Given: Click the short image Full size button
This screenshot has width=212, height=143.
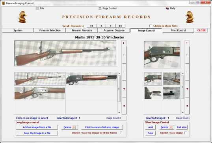Looking at the screenshot, I should 182,127.
